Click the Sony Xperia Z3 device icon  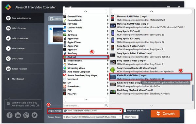113,33
